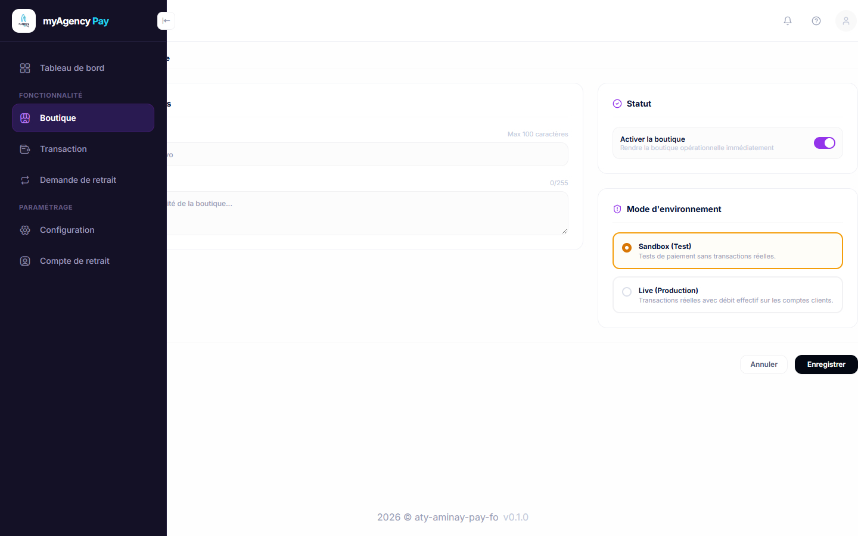The image size is (858, 536).
Task: Click the Mode d'environnement shield icon
Action: coord(617,209)
